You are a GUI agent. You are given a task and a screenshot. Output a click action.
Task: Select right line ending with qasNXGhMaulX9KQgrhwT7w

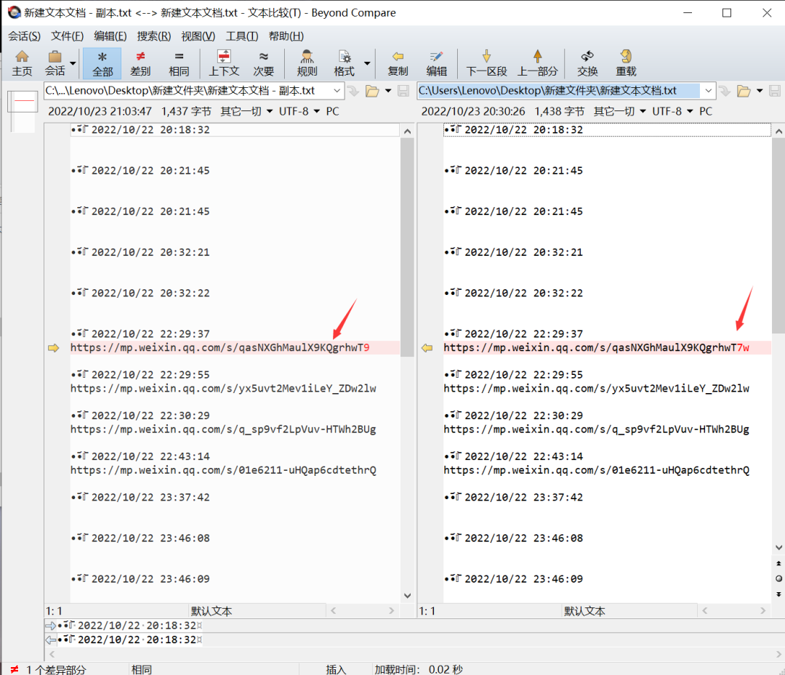[607, 348]
